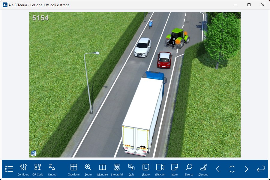Open the Lingua language selector
Viewport: 270px width, 180px height.
pyautogui.click(x=52, y=169)
